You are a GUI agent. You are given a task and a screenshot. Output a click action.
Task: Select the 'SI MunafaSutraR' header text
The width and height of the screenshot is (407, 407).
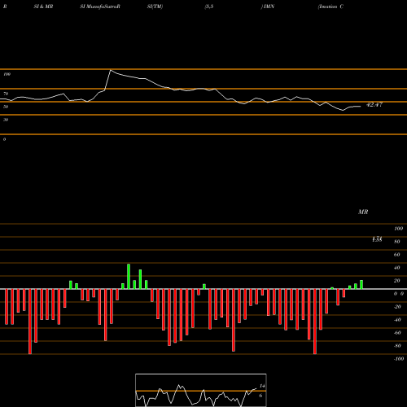pyautogui.click(x=100, y=7)
